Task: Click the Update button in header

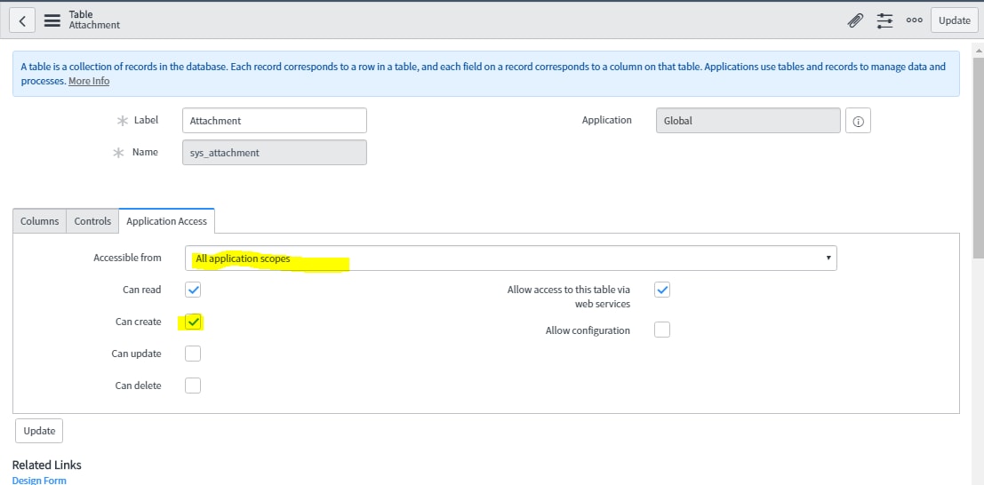Action: pos(955,20)
